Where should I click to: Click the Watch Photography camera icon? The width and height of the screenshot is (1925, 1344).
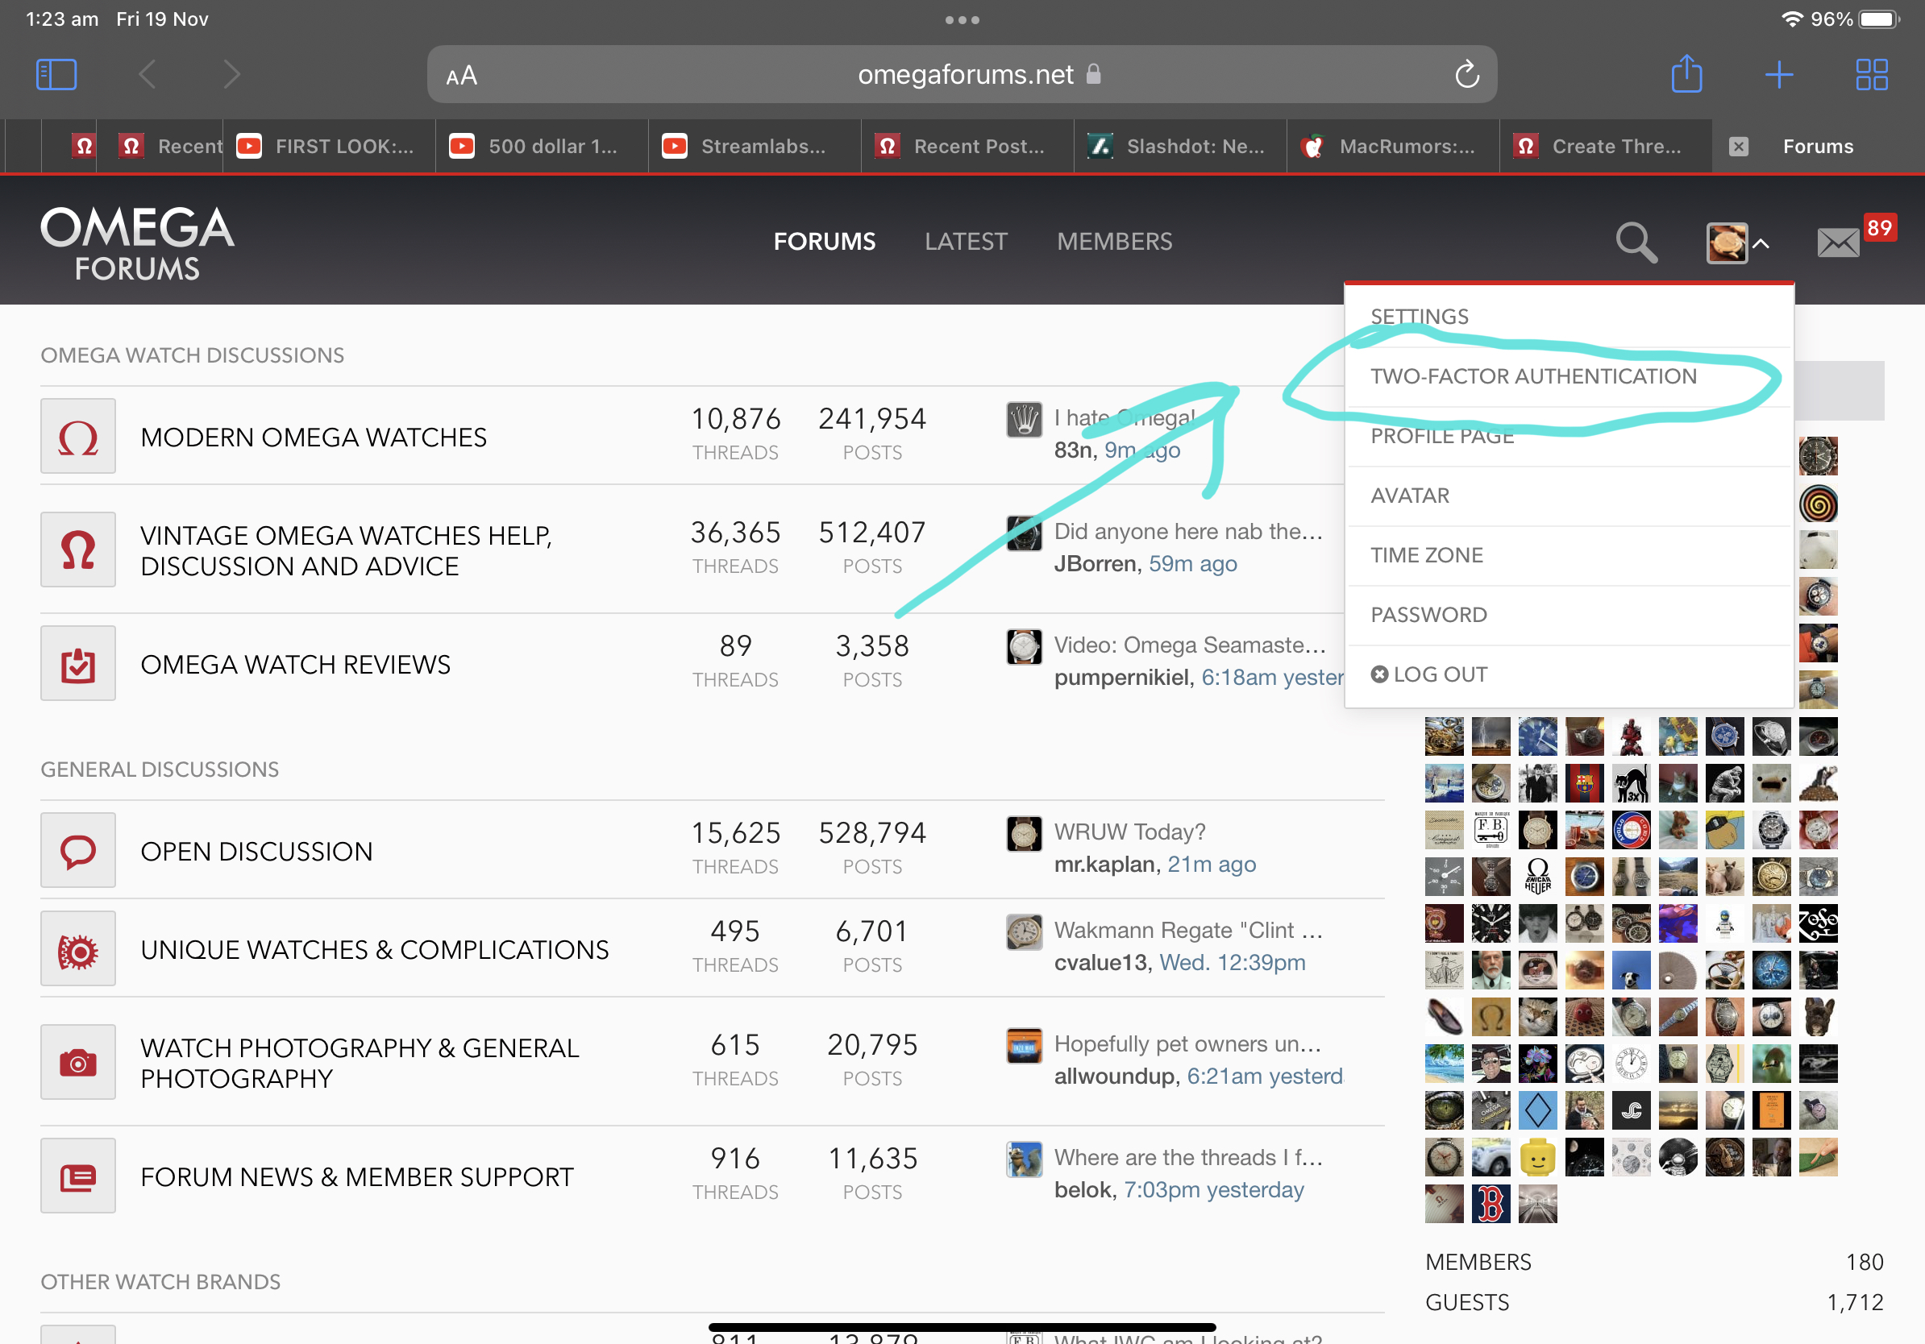point(78,1063)
